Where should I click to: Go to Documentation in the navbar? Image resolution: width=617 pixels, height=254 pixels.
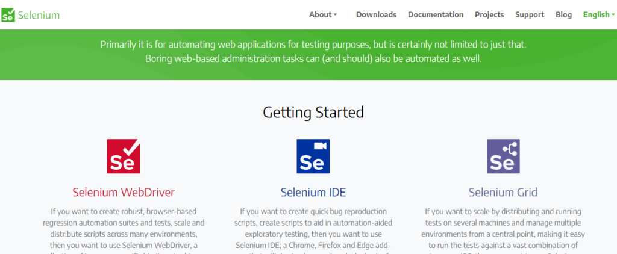pos(436,15)
